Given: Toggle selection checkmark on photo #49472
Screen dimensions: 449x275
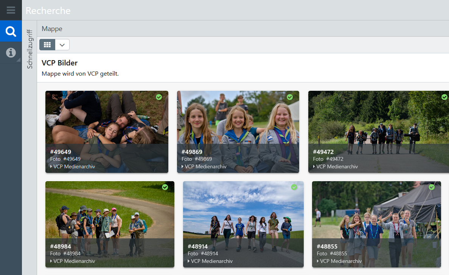Looking at the screenshot, I should coord(444,97).
